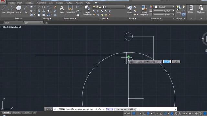
Task: Toggle polar tracking in status bar
Action: (148, 113)
